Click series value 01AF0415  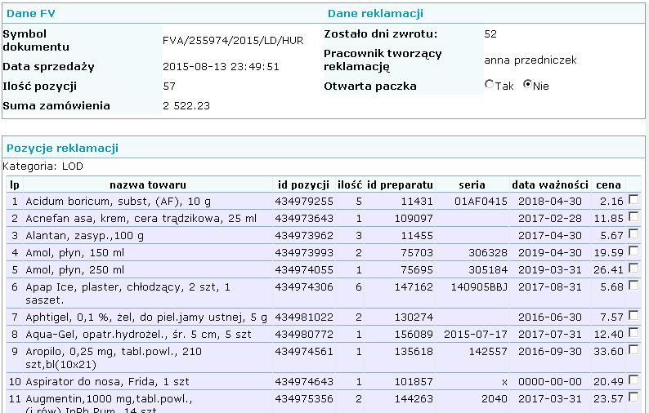tap(481, 202)
